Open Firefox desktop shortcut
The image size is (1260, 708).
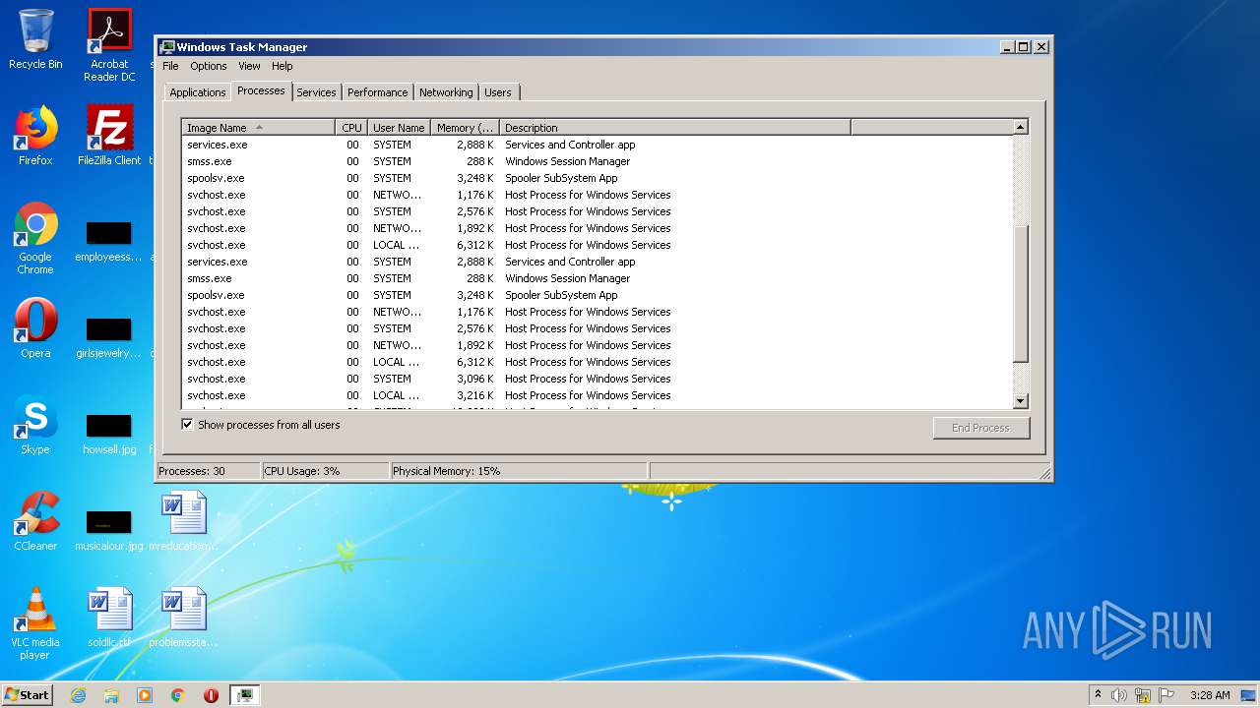(35, 136)
